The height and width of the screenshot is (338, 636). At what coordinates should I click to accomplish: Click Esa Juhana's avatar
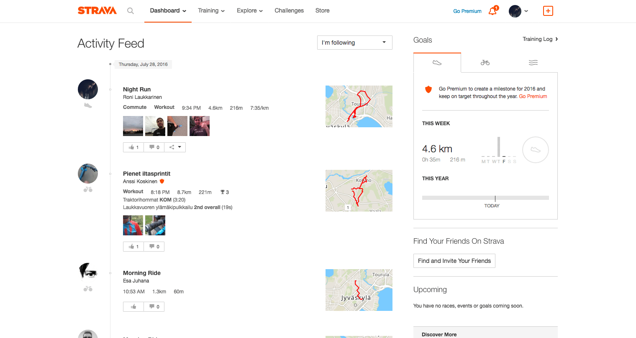pyautogui.click(x=88, y=273)
